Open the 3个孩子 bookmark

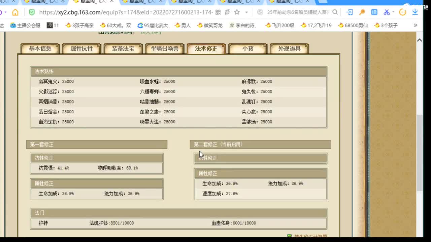click(386, 25)
